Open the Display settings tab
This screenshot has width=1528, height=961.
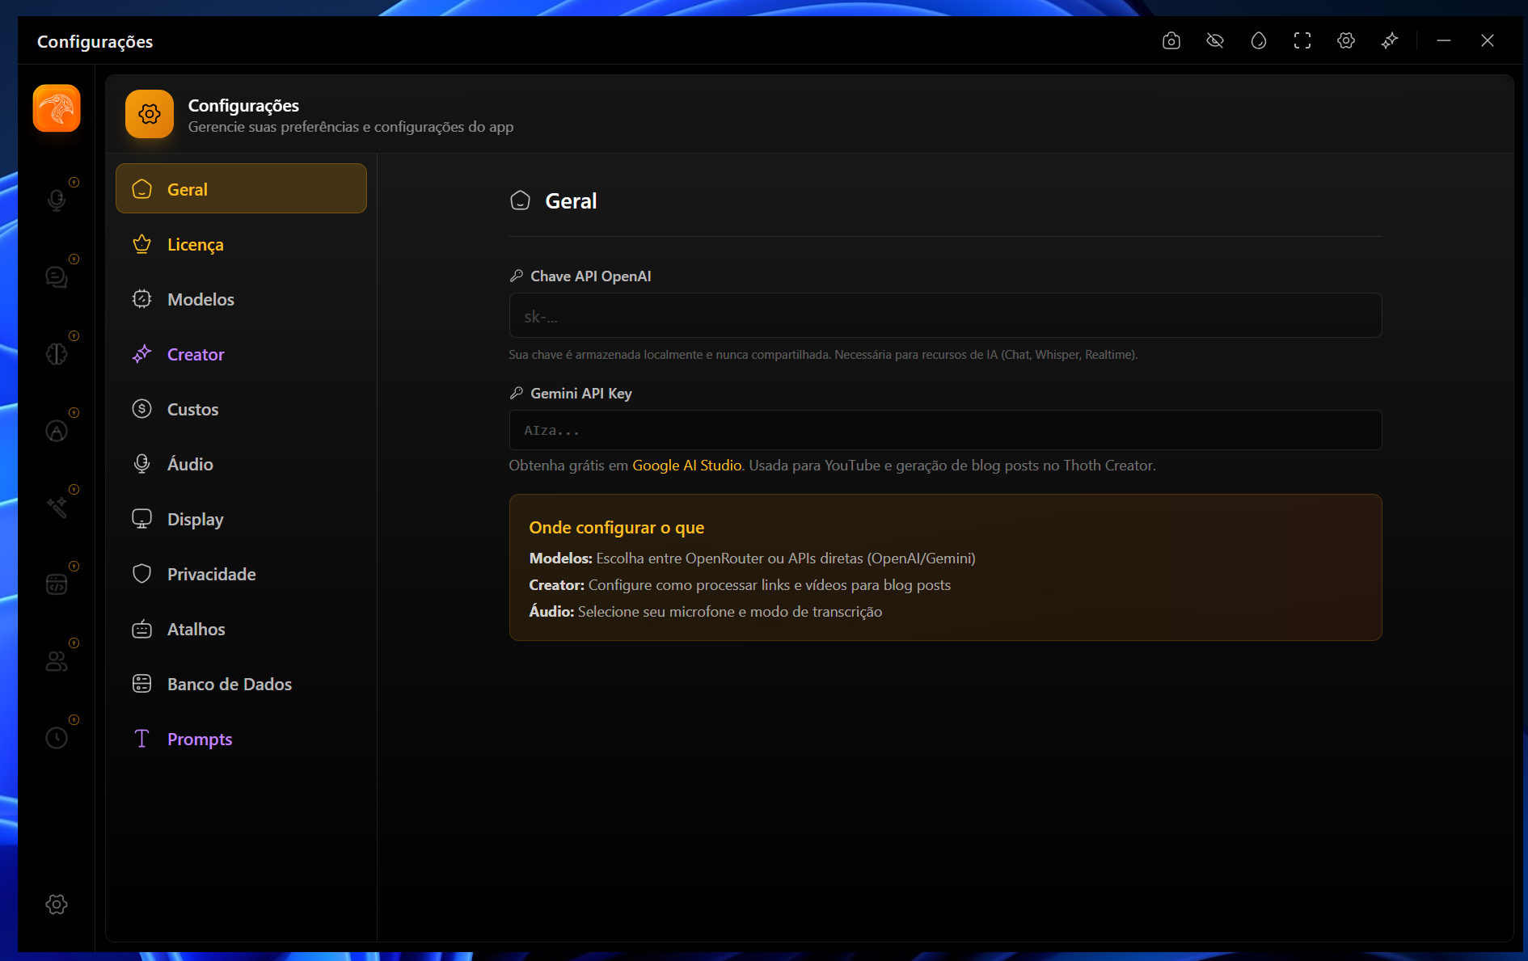pos(241,519)
